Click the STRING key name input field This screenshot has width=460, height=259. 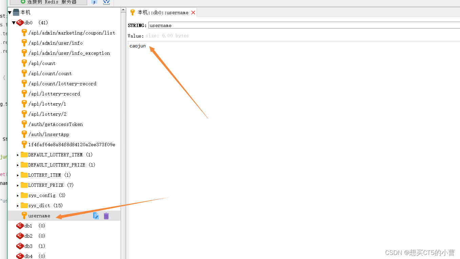304,25
